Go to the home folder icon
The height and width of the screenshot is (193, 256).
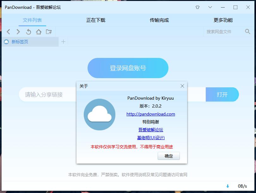pos(39,32)
